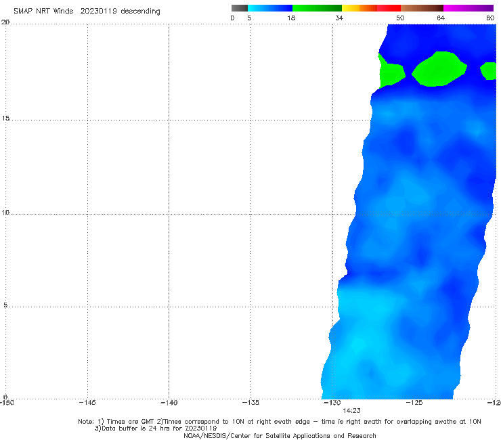Click the latitude axis label '15'

(x=5, y=118)
